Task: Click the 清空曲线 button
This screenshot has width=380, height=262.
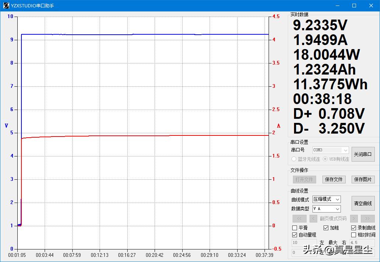Action: pyautogui.click(x=363, y=203)
